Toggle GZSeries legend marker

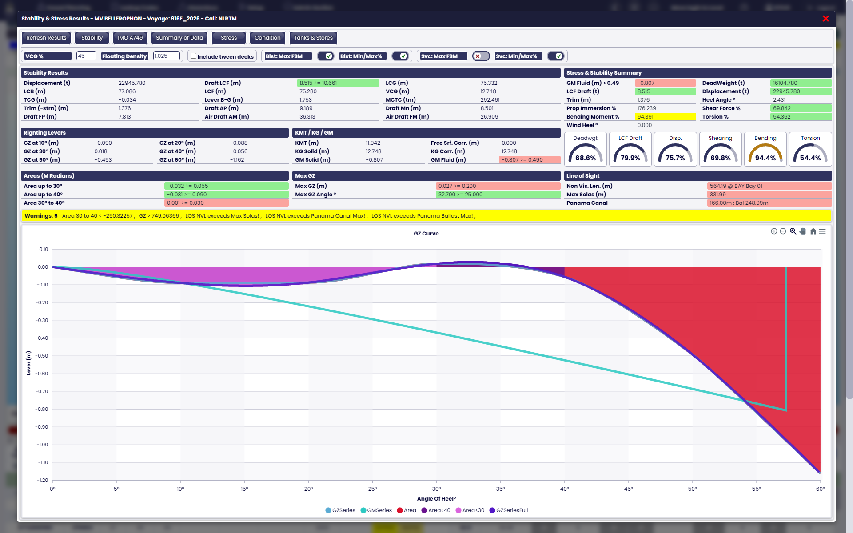point(328,510)
